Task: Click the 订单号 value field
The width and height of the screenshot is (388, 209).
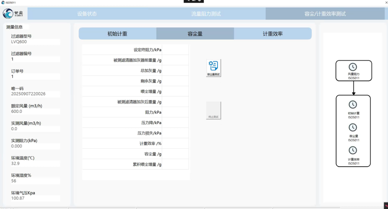Action: 35,77
